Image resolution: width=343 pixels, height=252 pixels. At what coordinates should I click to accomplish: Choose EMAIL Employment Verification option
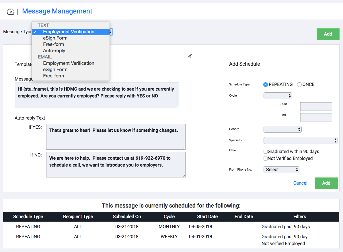click(x=71, y=63)
